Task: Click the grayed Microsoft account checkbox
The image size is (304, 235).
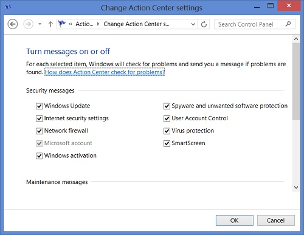Action: pyautogui.click(x=39, y=143)
